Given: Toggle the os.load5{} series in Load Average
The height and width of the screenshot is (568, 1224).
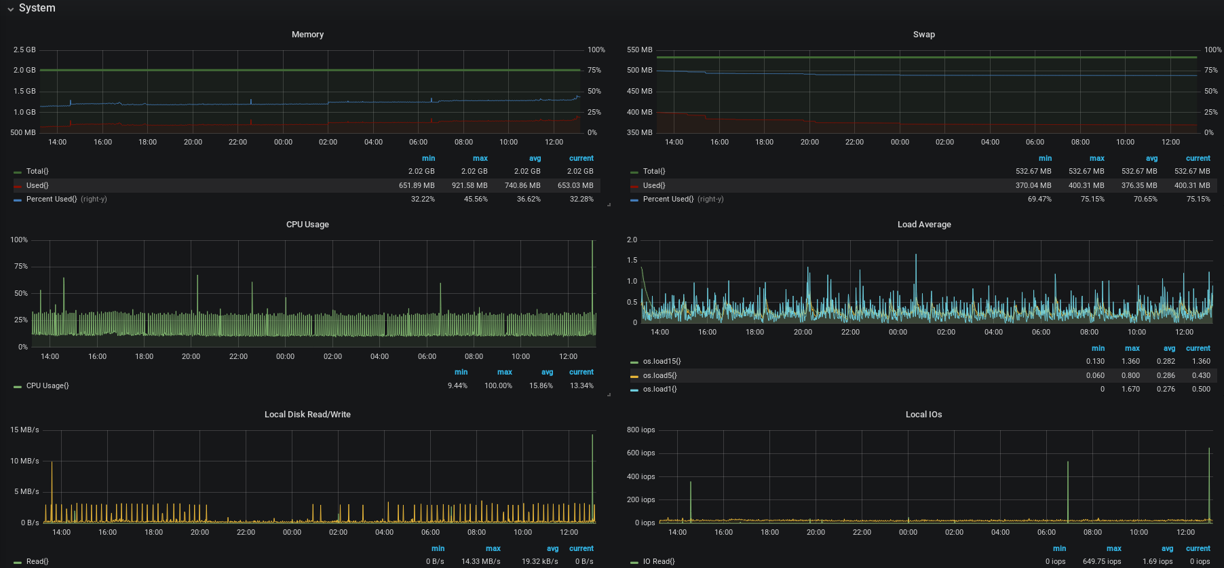Looking at the screenshot, I should [659, 375].
